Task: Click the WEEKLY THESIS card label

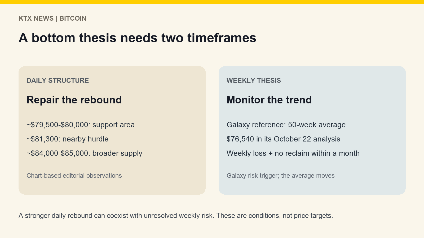Action: [254, 81]
